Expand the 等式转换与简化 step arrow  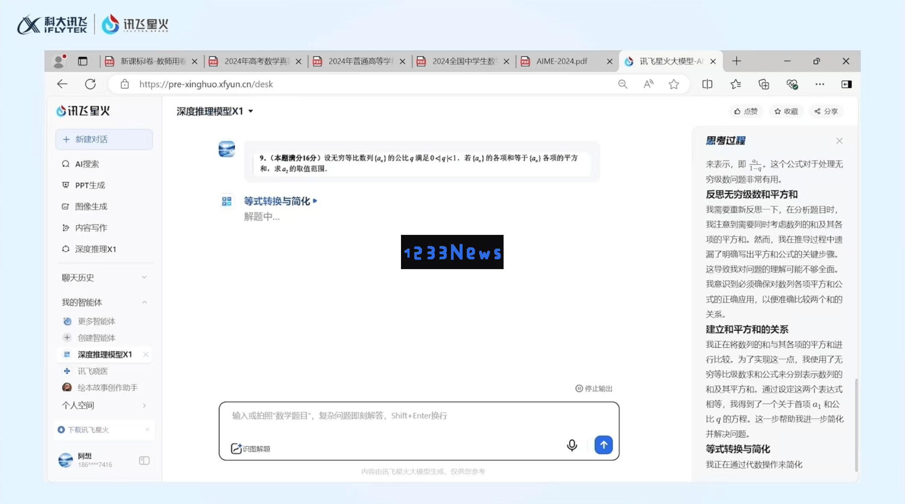pos(315,201)
